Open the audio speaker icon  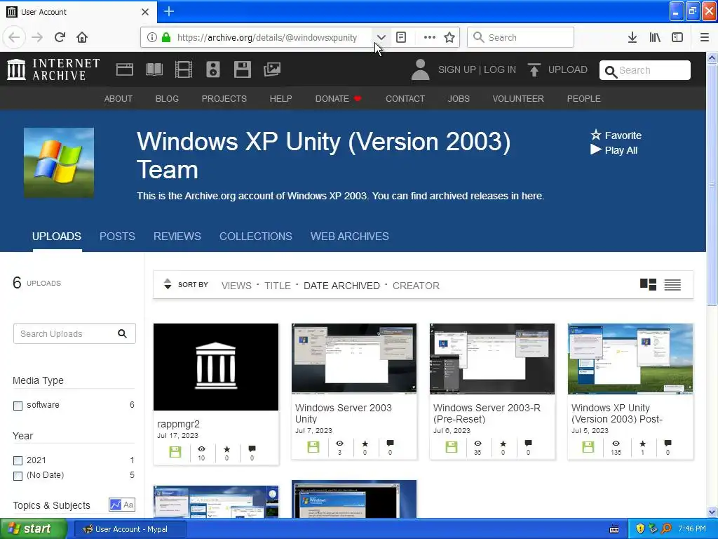click(213, 69)
